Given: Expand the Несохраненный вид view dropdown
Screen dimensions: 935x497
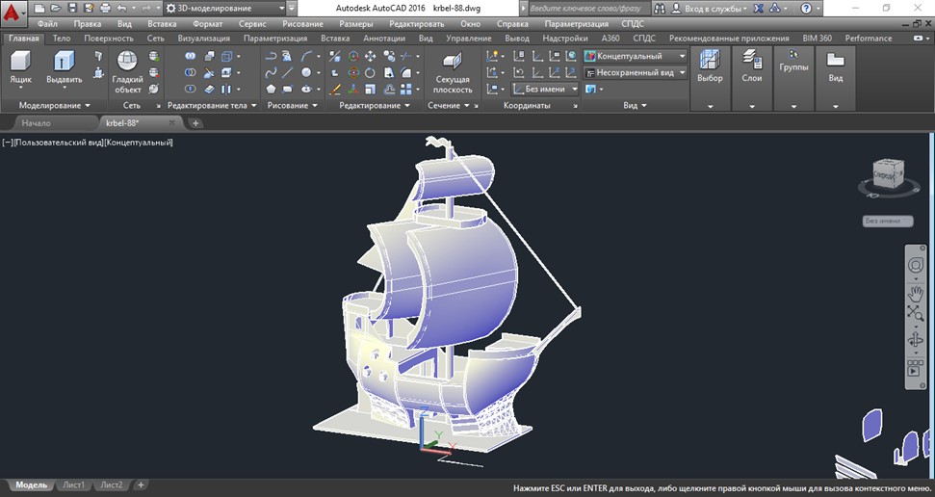Looking at the screenshot, I should 636,72.
